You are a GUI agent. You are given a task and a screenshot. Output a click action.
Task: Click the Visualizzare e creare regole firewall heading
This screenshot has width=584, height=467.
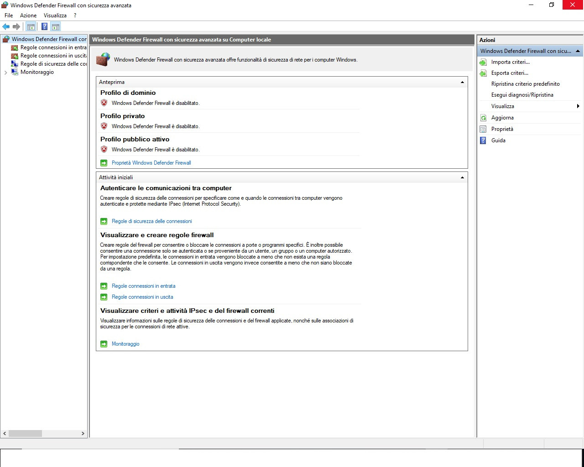coord(157,235)
